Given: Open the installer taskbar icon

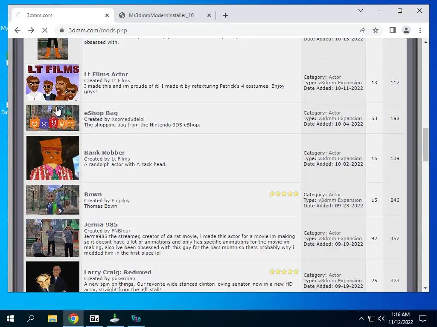Looking at the screenshot, I should 115,318.
